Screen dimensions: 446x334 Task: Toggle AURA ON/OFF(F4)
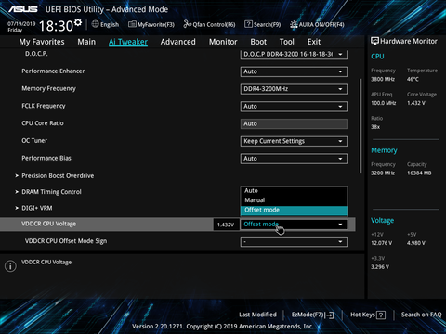(317, 24)
